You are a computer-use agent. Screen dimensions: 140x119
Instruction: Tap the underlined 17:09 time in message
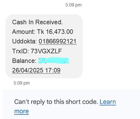point(53,70)
